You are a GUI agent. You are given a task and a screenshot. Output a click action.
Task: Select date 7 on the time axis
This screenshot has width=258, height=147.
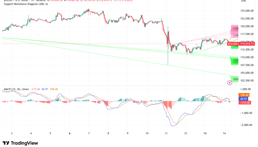(x=89, y=133)
